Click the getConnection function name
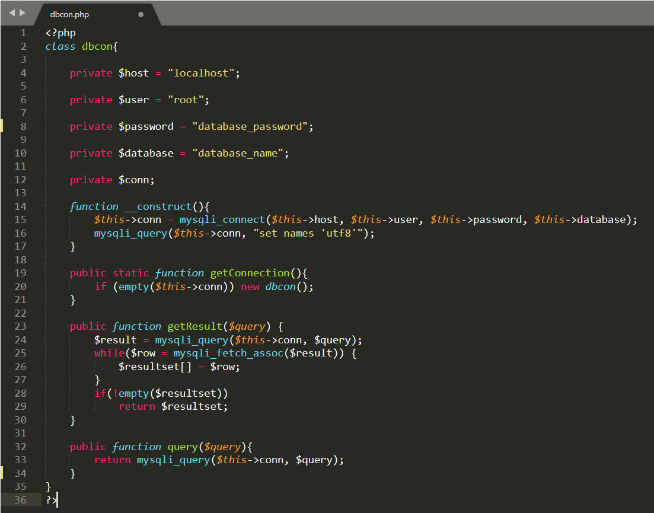Viewport: 654px width, 513px height. tap(250, 273)
